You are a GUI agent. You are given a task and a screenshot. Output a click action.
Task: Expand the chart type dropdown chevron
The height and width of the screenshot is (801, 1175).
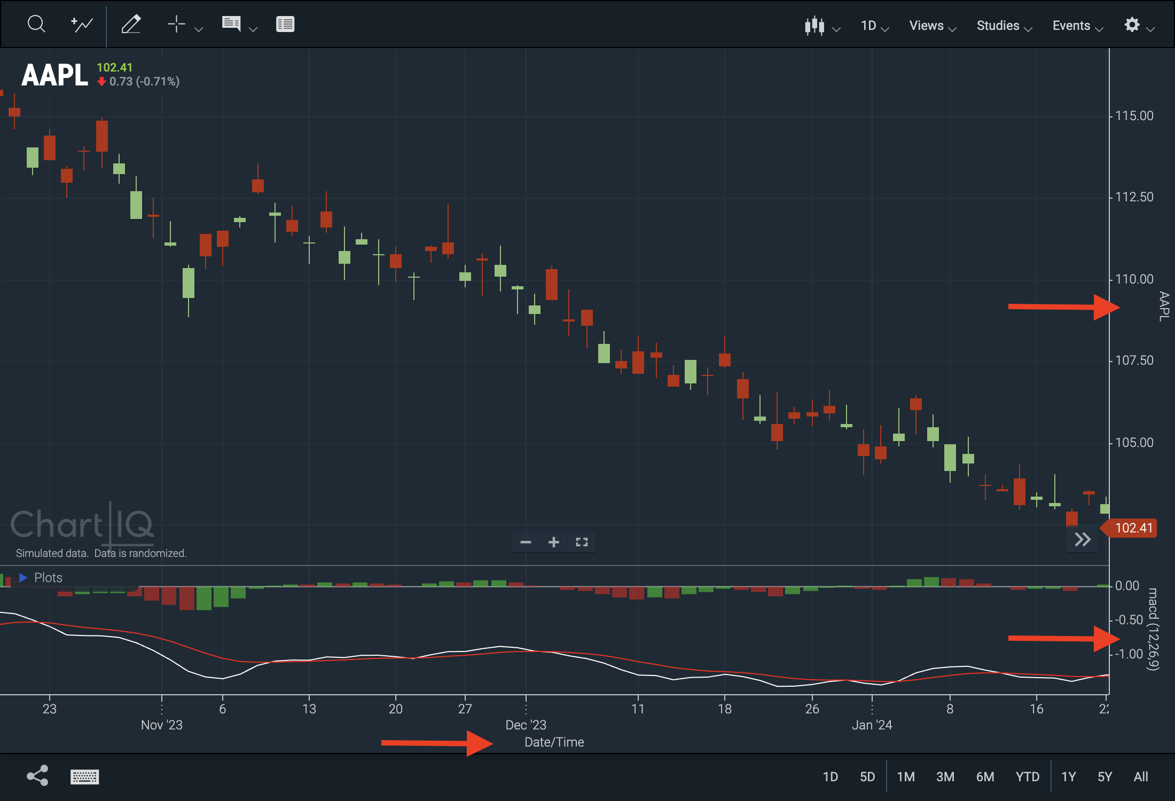836,29
